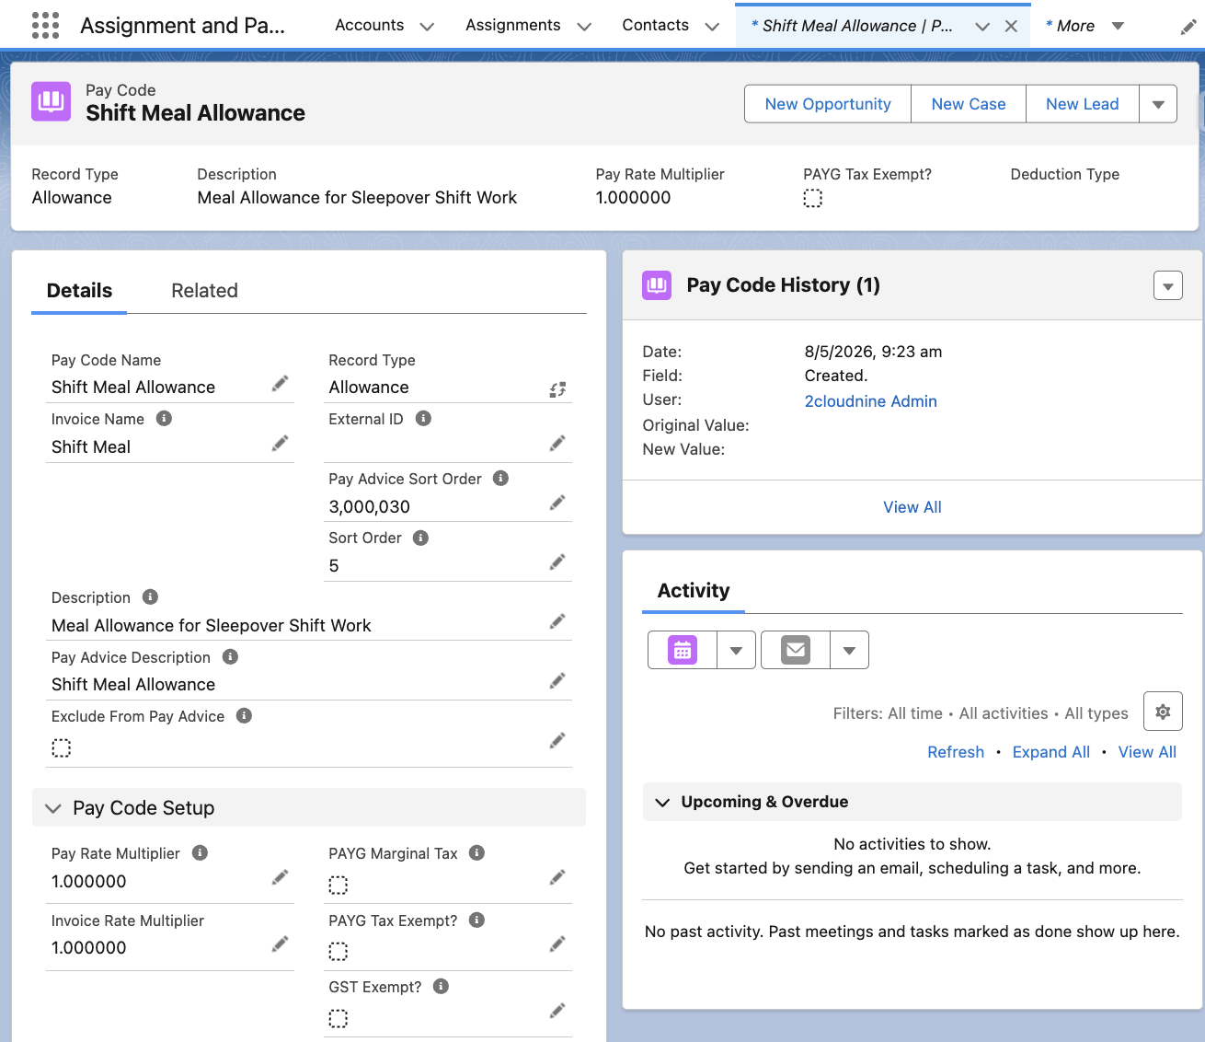Show Pay Advice Sort Order info icon
The width and height of the screenshot is (1205, 1042).
click(x=500, y=478)
